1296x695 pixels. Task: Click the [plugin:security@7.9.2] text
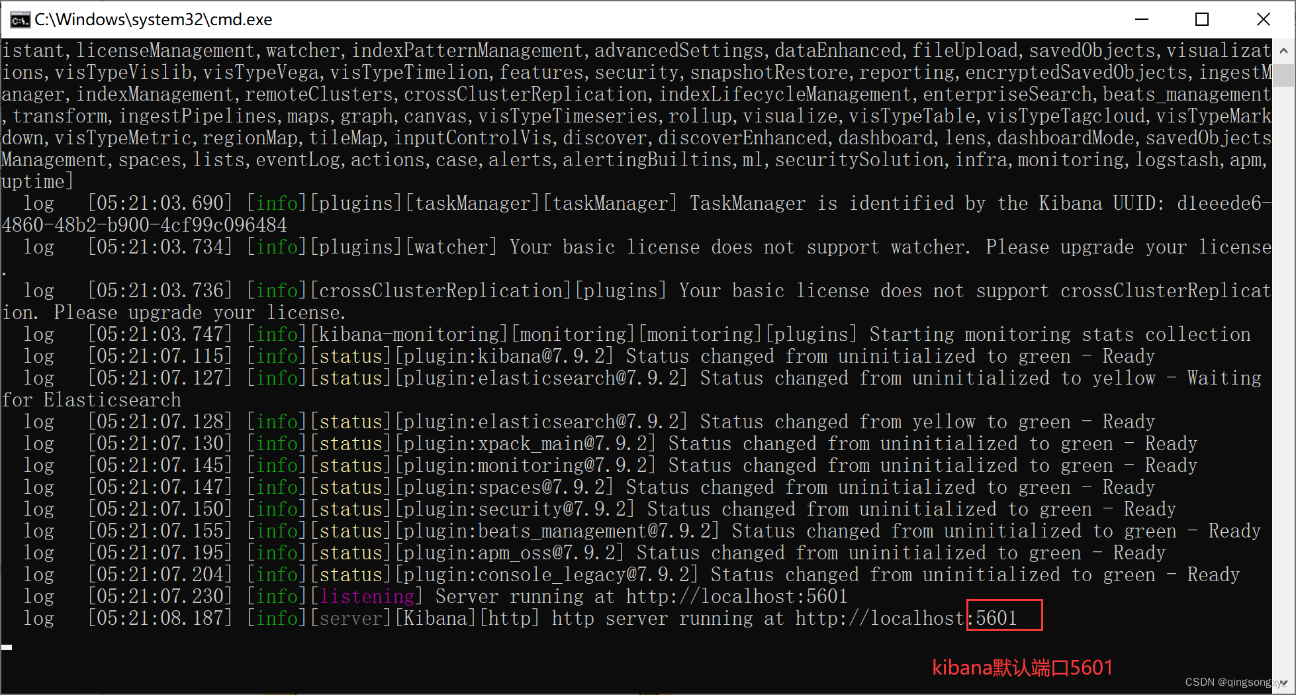515,509
